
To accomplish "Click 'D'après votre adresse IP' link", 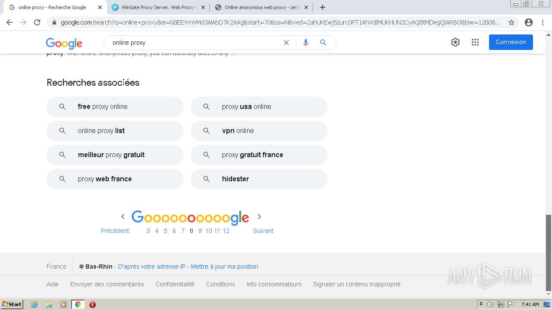I will pos(151,267).
